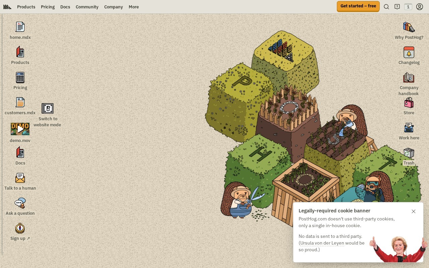Click the Switch to website mode icon

(48, 109)
